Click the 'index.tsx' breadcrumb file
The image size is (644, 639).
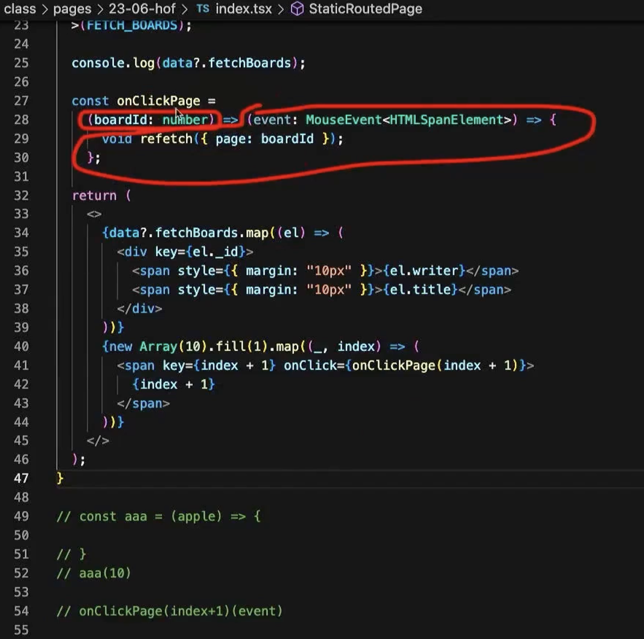tap(243, 9)
